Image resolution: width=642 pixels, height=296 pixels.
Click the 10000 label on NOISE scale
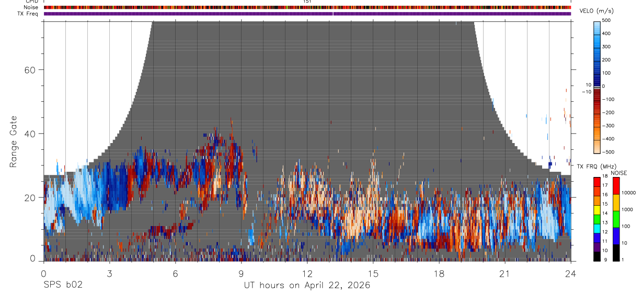click(629, 193)
